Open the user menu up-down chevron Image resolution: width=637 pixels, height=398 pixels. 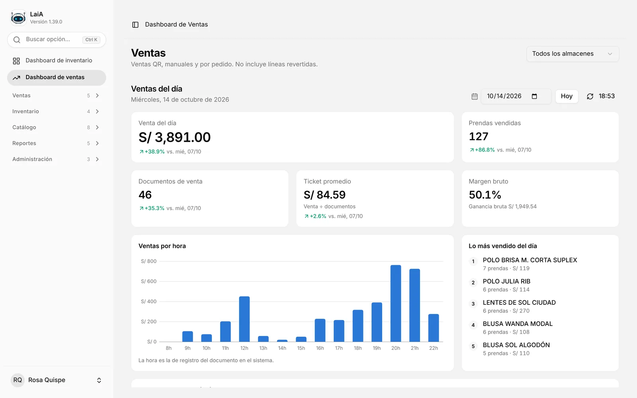99,380
